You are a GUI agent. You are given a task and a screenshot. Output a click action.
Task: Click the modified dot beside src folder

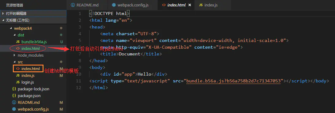click(x=61, y=62)
